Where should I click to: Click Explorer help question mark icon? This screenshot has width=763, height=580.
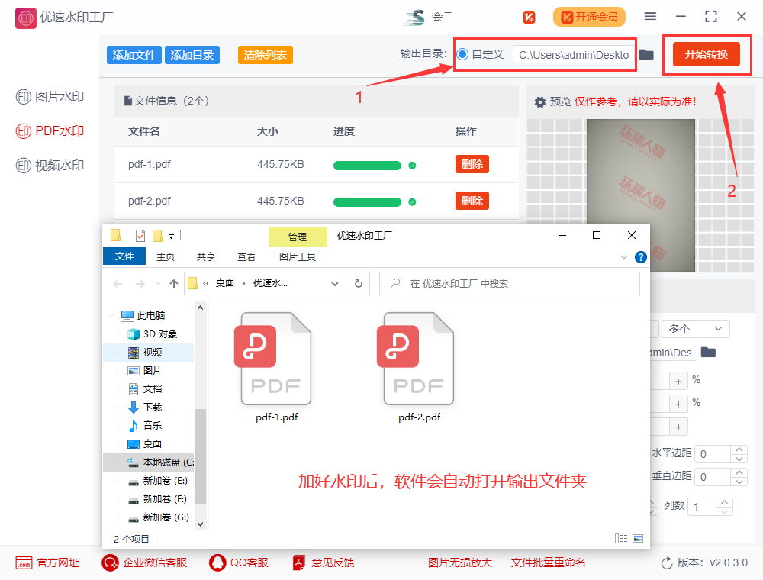(x=641, y=257)
